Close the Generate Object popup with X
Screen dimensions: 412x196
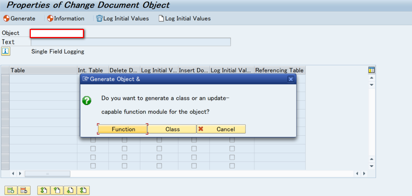pyautogui.click(x=291, y=79)
